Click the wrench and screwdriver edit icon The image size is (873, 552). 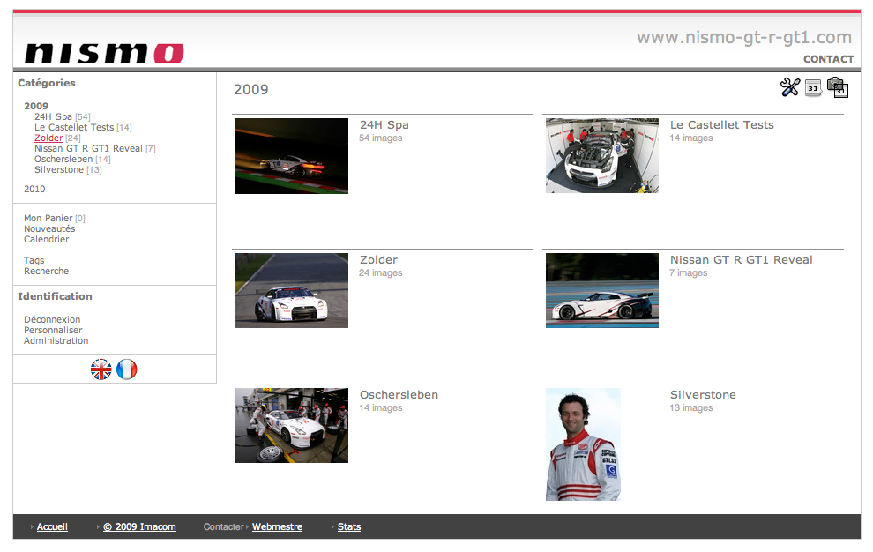(x=789, y=87)
